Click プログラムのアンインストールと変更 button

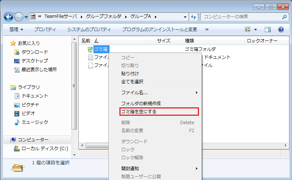pos(159,29)
